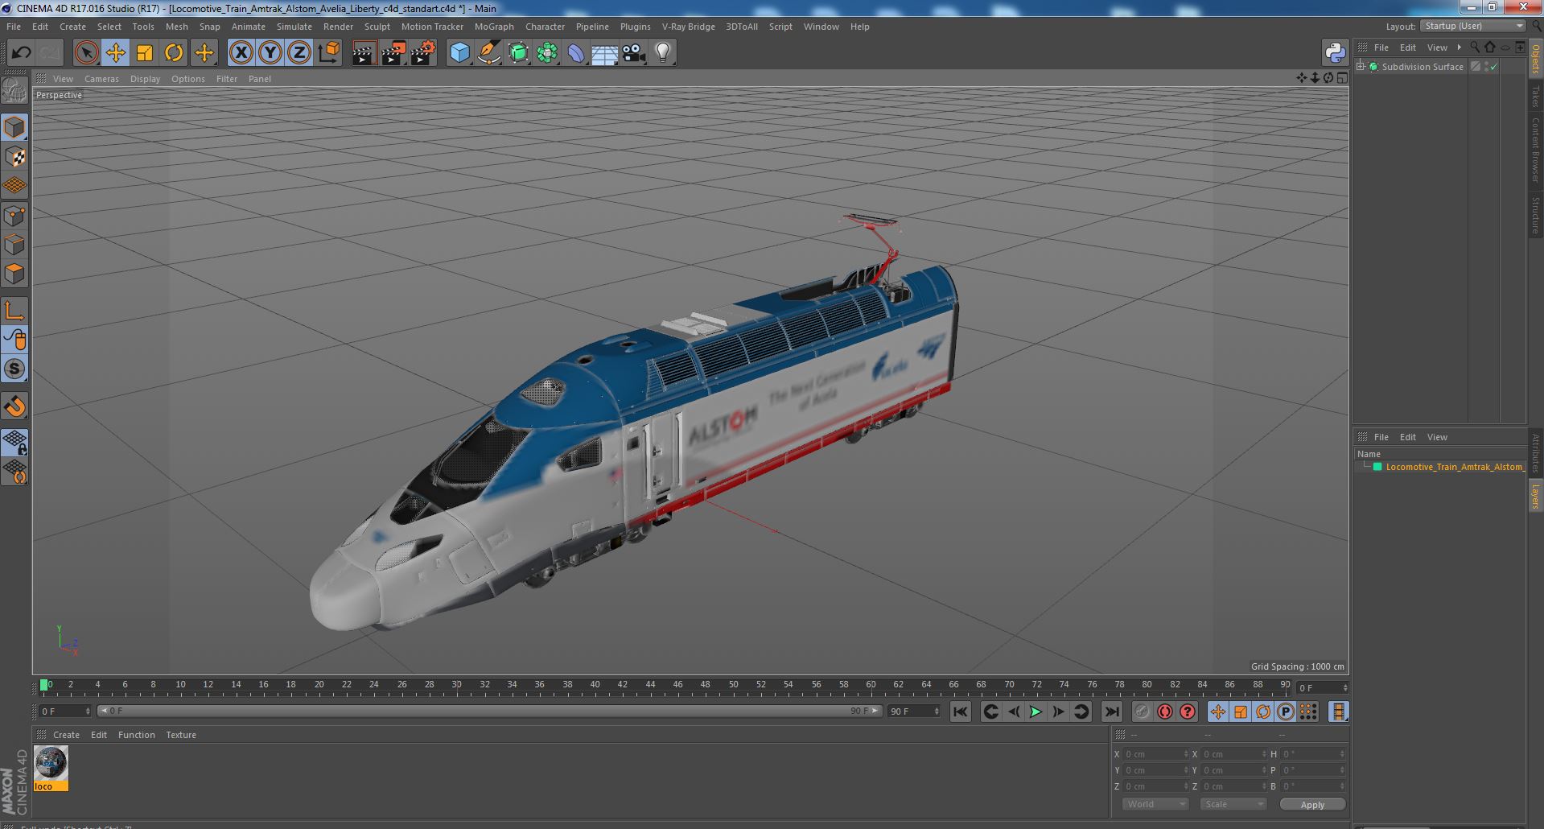Screen dimensions: 1544x829
Task: Open the Simulate menu
Action: 294,27
